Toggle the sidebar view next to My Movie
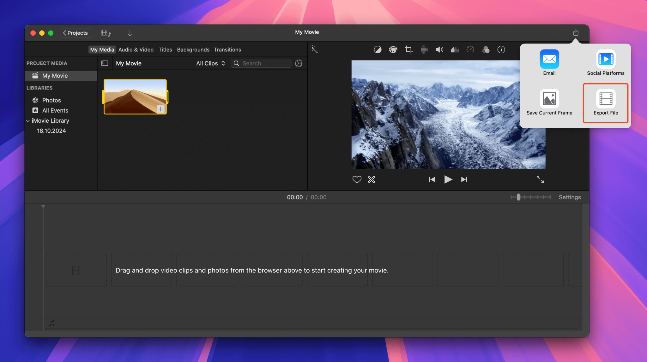 coord(105,63)
